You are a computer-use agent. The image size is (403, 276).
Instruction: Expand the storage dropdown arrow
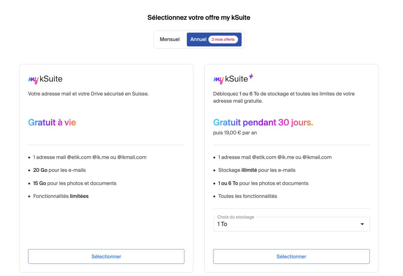coord(362,224)
